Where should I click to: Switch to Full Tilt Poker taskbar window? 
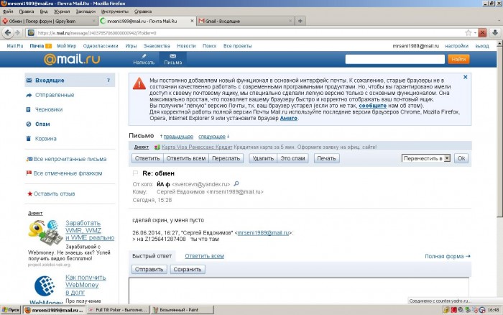[118, 310]
